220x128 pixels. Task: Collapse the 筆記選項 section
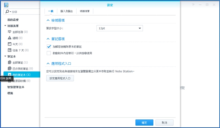(x=48, y=39)
